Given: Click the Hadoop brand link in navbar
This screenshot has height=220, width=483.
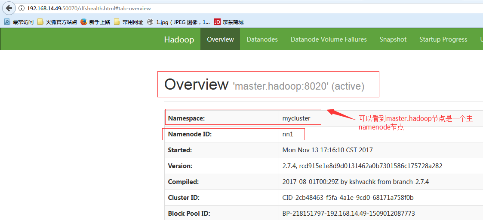Looking at the screenshot, I should coord(179,39).
